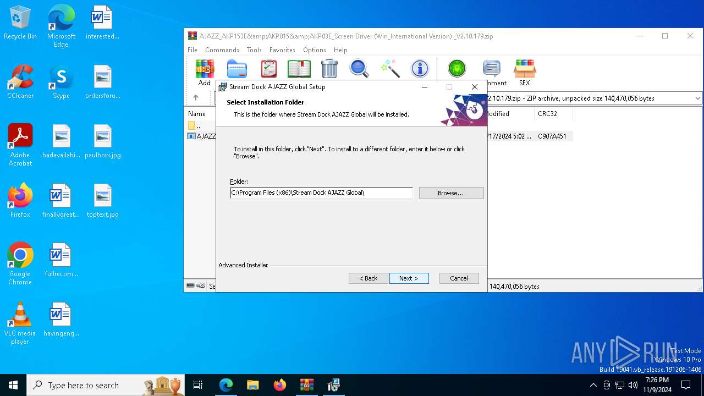704x396 pixels.
Task: Click the Back button in setup
Action: [x=369, y=278]
